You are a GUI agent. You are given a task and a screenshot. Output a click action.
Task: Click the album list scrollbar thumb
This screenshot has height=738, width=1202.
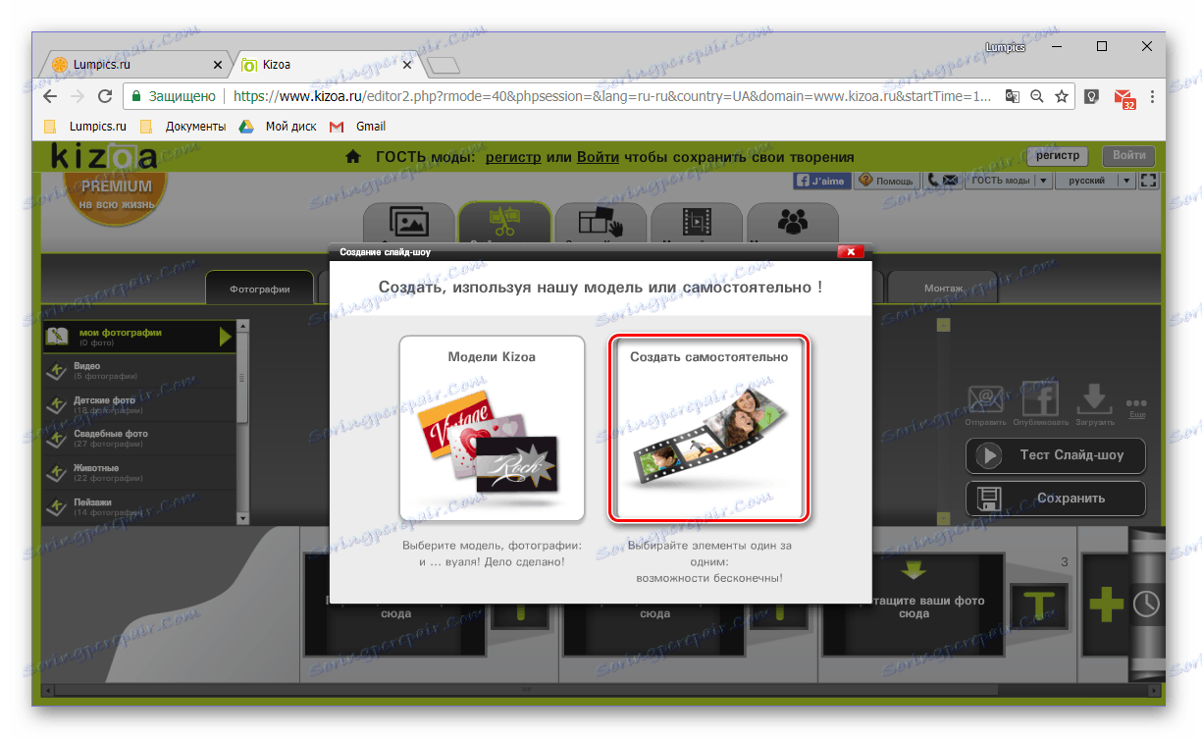coord(243,378)
